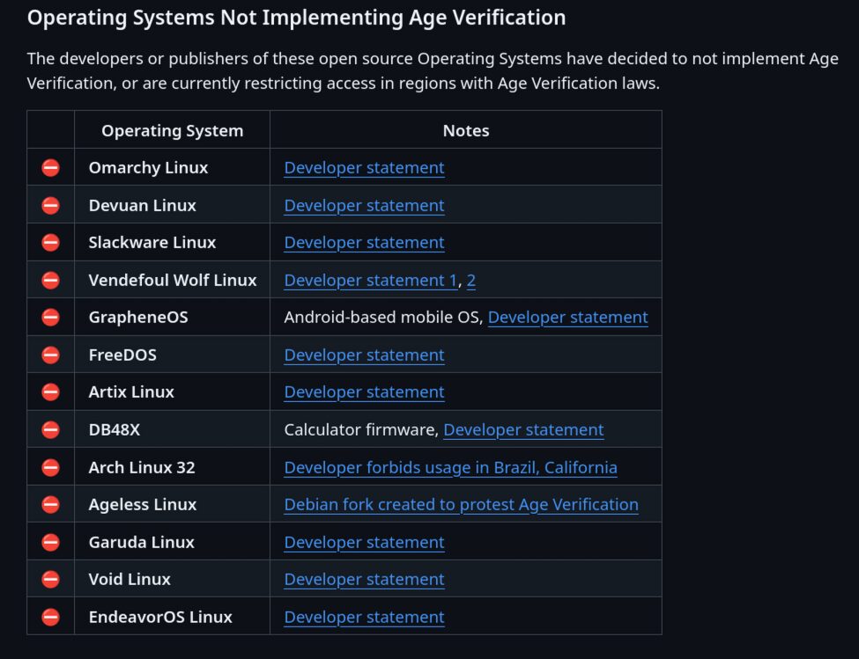Click the red no-entry icon beside FreeDOS

pos(51,355)
